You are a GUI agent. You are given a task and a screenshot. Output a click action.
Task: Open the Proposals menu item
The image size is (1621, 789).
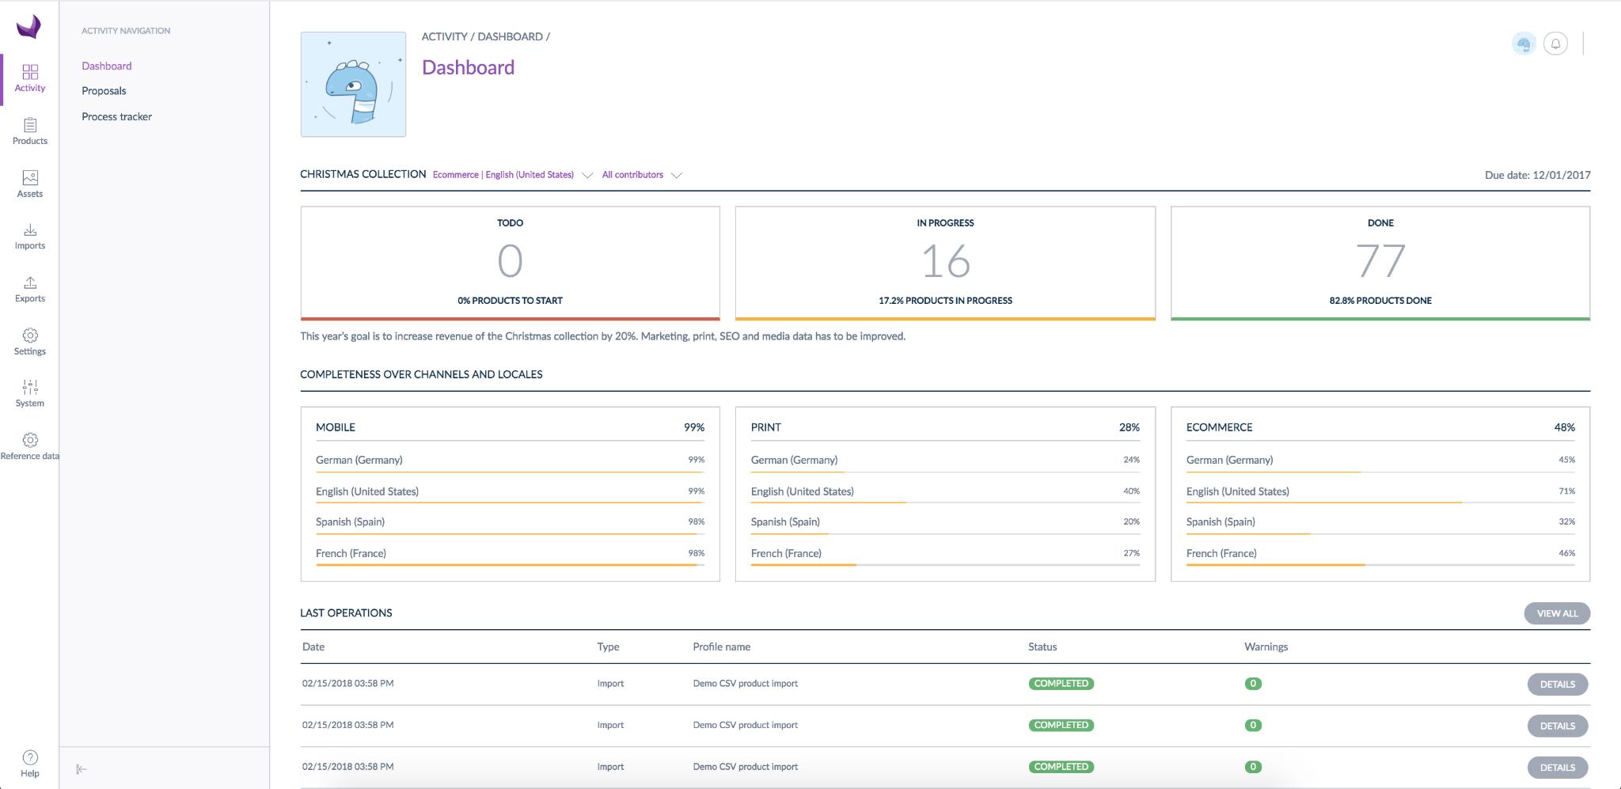pyautogui.click(x=104, y=91)
